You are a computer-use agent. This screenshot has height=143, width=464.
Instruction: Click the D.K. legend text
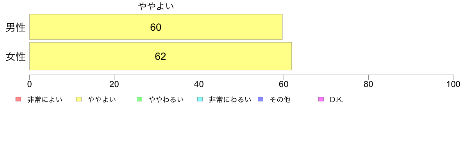coord(337,100)
